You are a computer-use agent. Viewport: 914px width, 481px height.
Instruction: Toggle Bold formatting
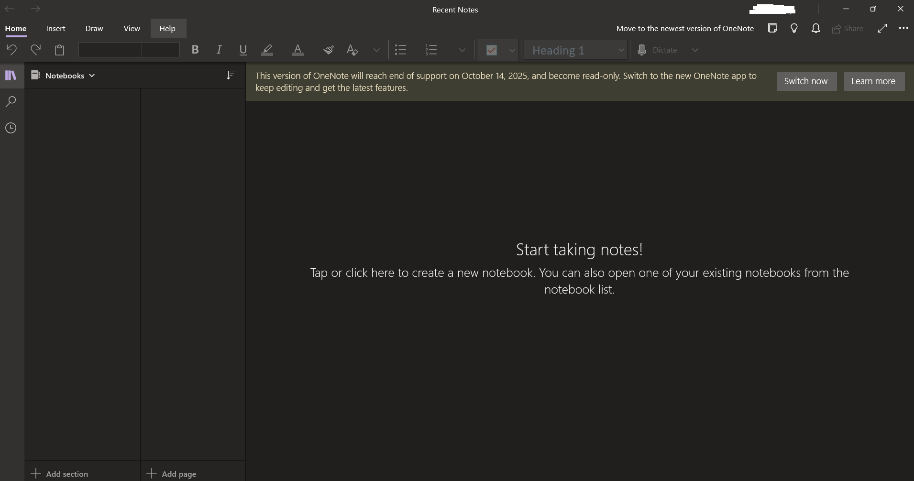(195, 50)
